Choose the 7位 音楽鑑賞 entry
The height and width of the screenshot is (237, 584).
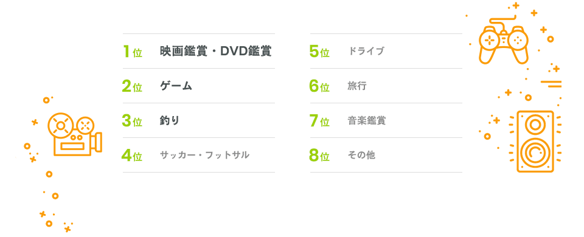click(386, 120)
